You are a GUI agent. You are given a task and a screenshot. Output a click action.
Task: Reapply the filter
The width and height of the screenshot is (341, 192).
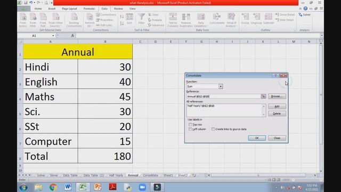click(x=155, y=20)
